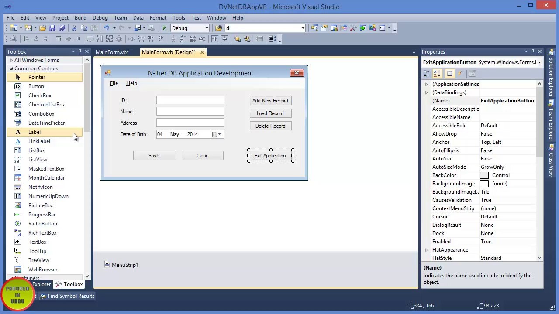Click the Name text box on form
The image size is (559, 314).
point(190,112)
